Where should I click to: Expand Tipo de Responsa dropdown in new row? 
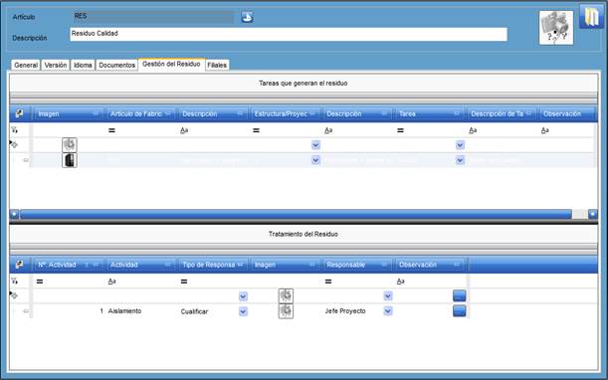pyautogui.click(x=243, y=296)
